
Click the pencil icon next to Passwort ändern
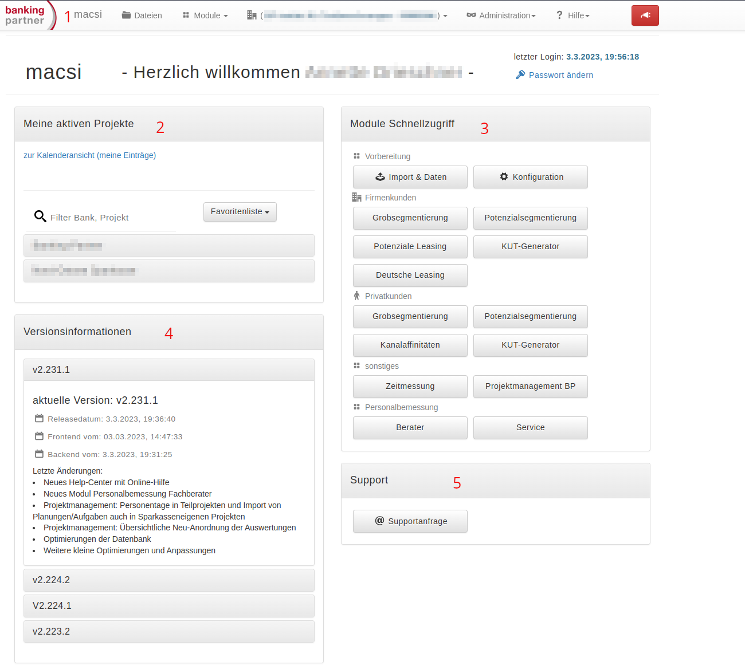point(520,74)
